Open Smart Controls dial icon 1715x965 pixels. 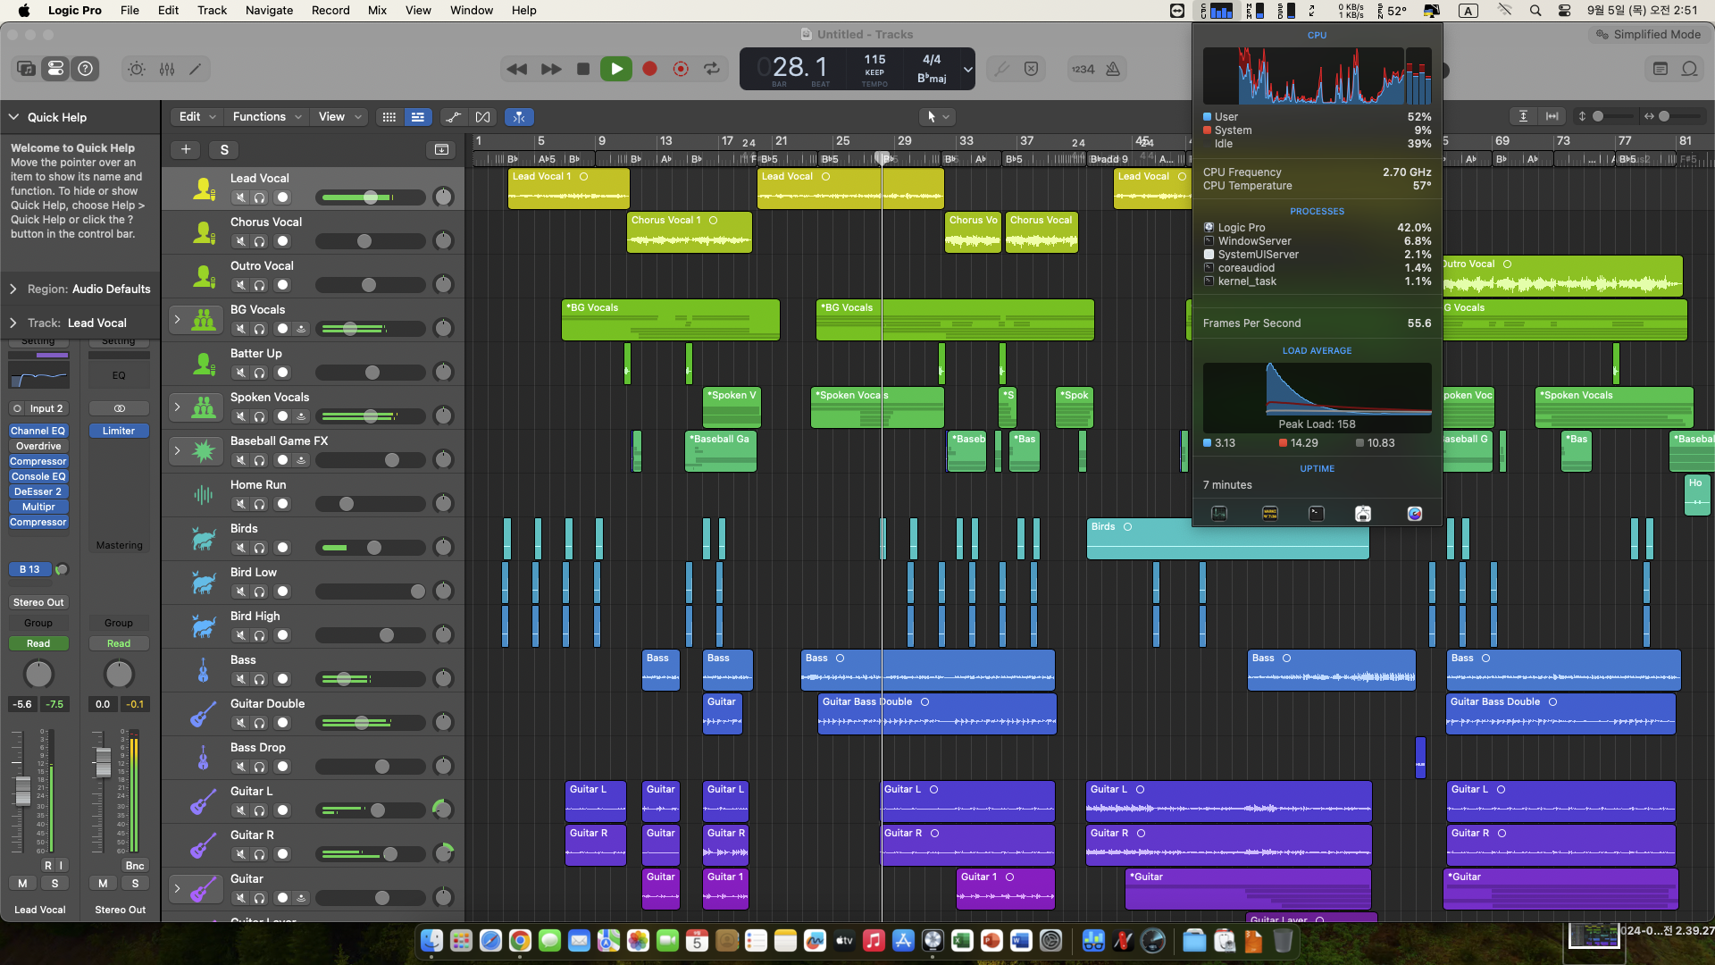coord(136,69)
